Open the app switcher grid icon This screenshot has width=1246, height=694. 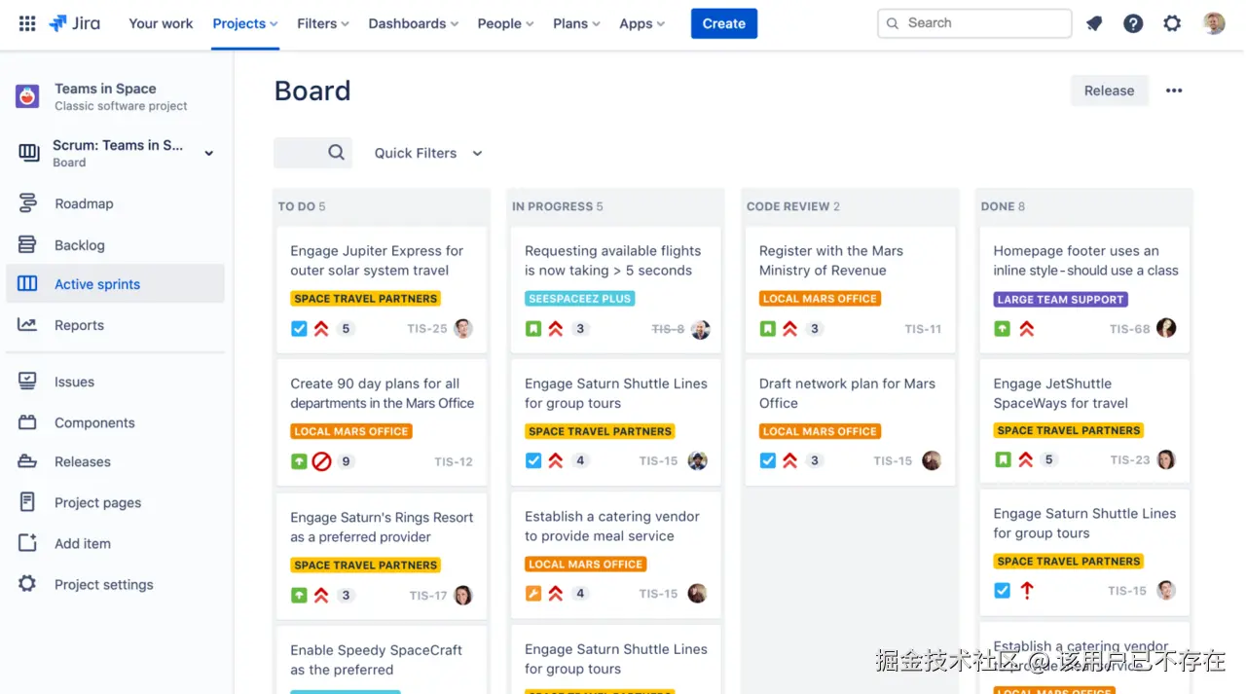(27, 23)
